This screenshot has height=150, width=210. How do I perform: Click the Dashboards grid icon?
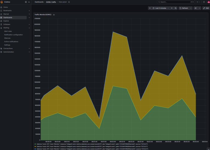point(1,17)
